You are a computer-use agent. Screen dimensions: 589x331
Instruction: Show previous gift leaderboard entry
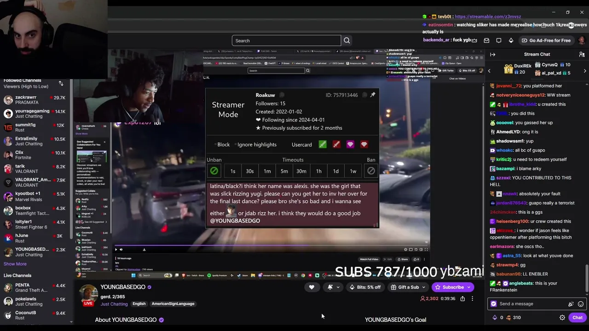click(489, 71)
